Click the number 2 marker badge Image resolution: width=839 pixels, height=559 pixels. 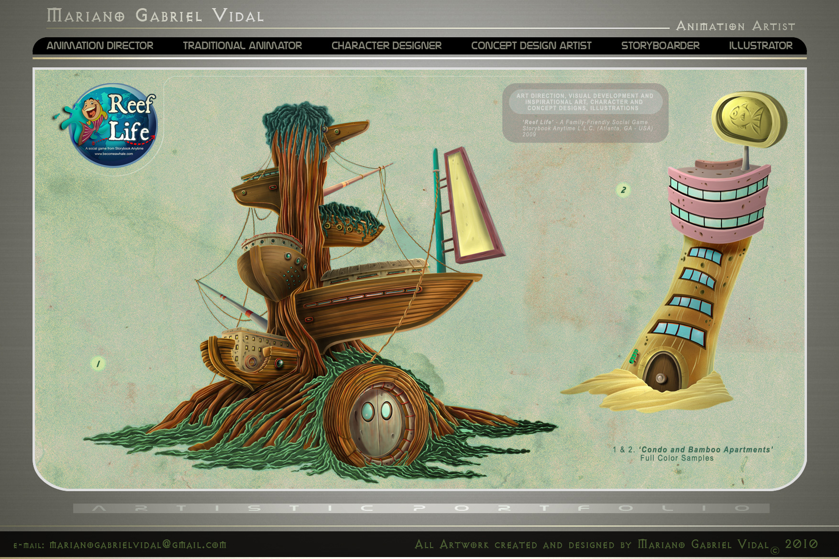pos(623,190)
